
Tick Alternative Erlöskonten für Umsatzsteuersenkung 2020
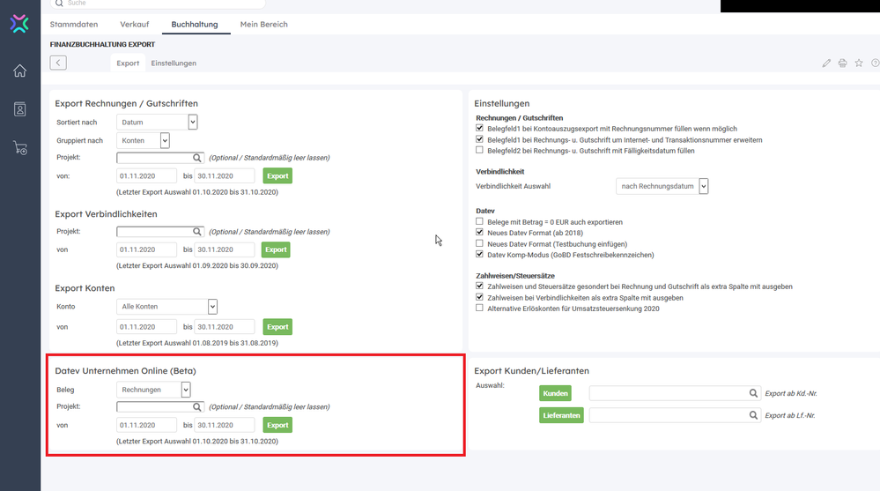[480, 309]
